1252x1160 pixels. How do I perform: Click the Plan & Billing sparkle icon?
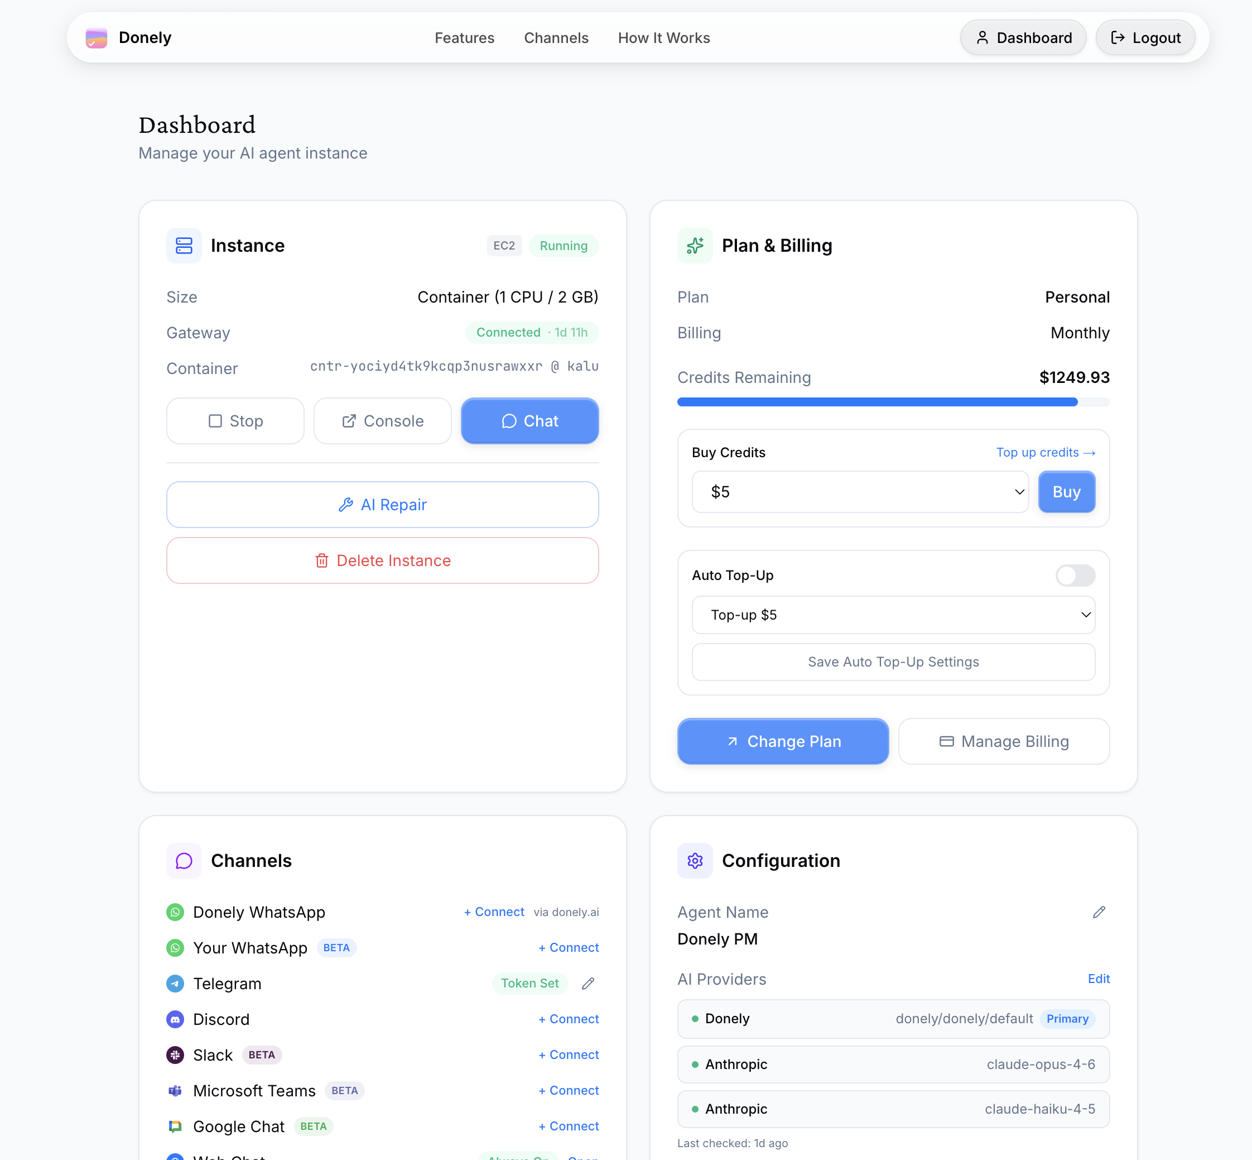(x=695, y=246)
